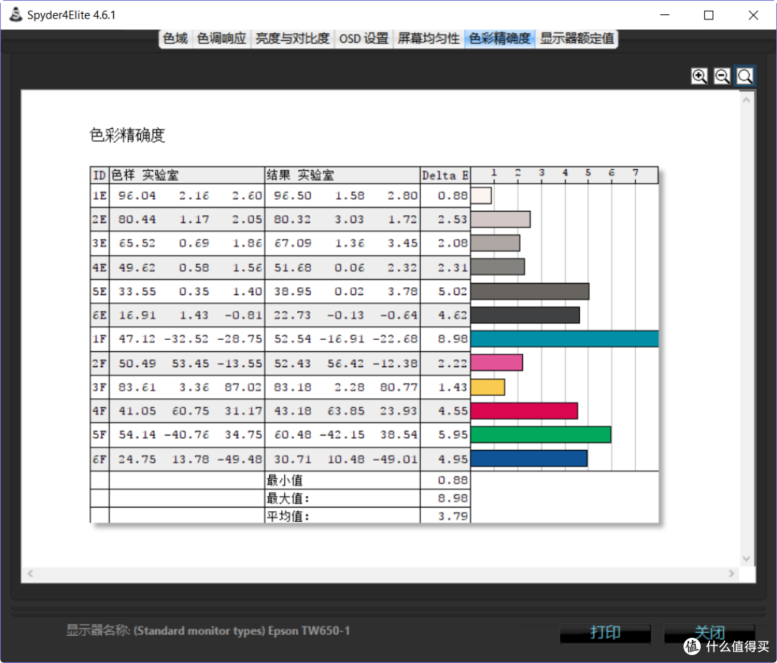The image size is (777, 663).
Task: Open the 亮度与对比度 tab
Action: pos(292,39)
